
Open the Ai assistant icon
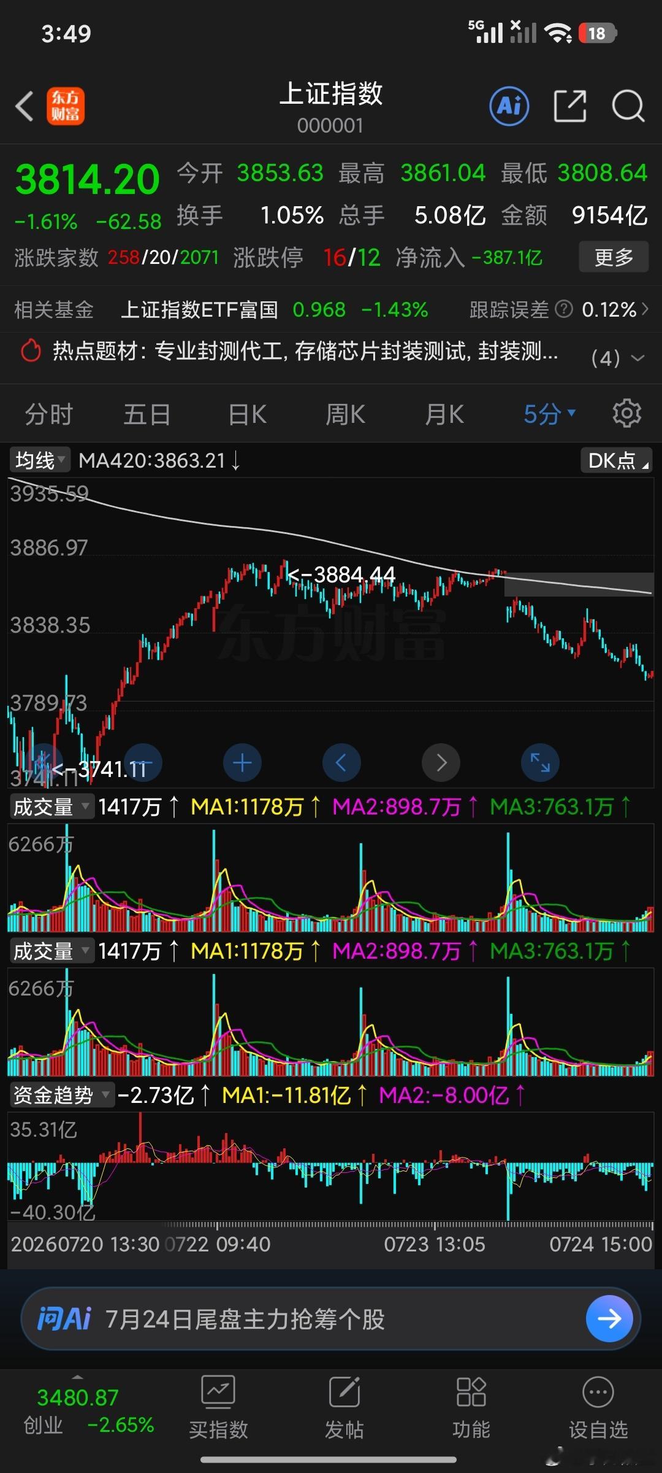point(509,106)
